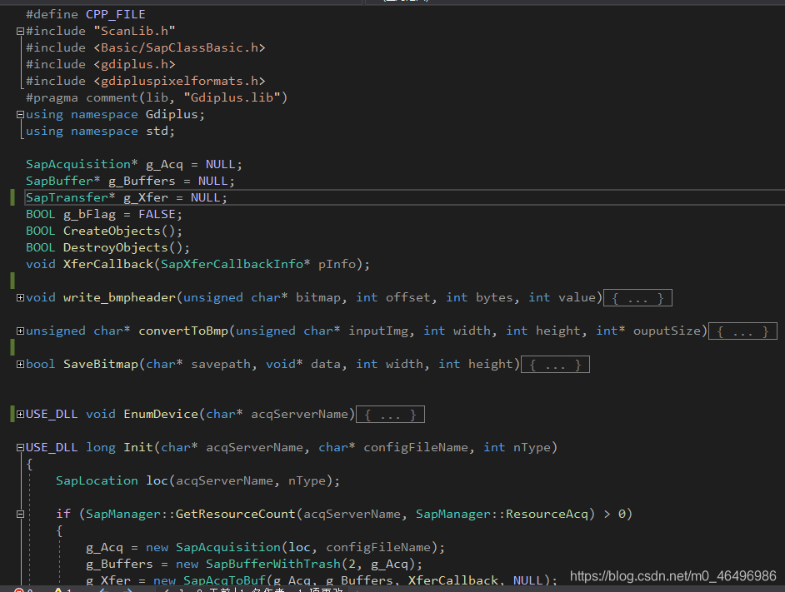Click SapManager::ResourceAcq argument
The image size is (785, 592).
pyautogui.click(x=502, y=514)
